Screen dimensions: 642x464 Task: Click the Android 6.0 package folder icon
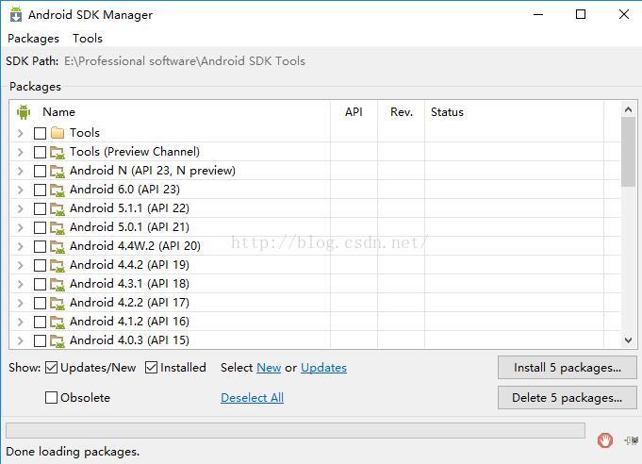(x=58, y=190)
